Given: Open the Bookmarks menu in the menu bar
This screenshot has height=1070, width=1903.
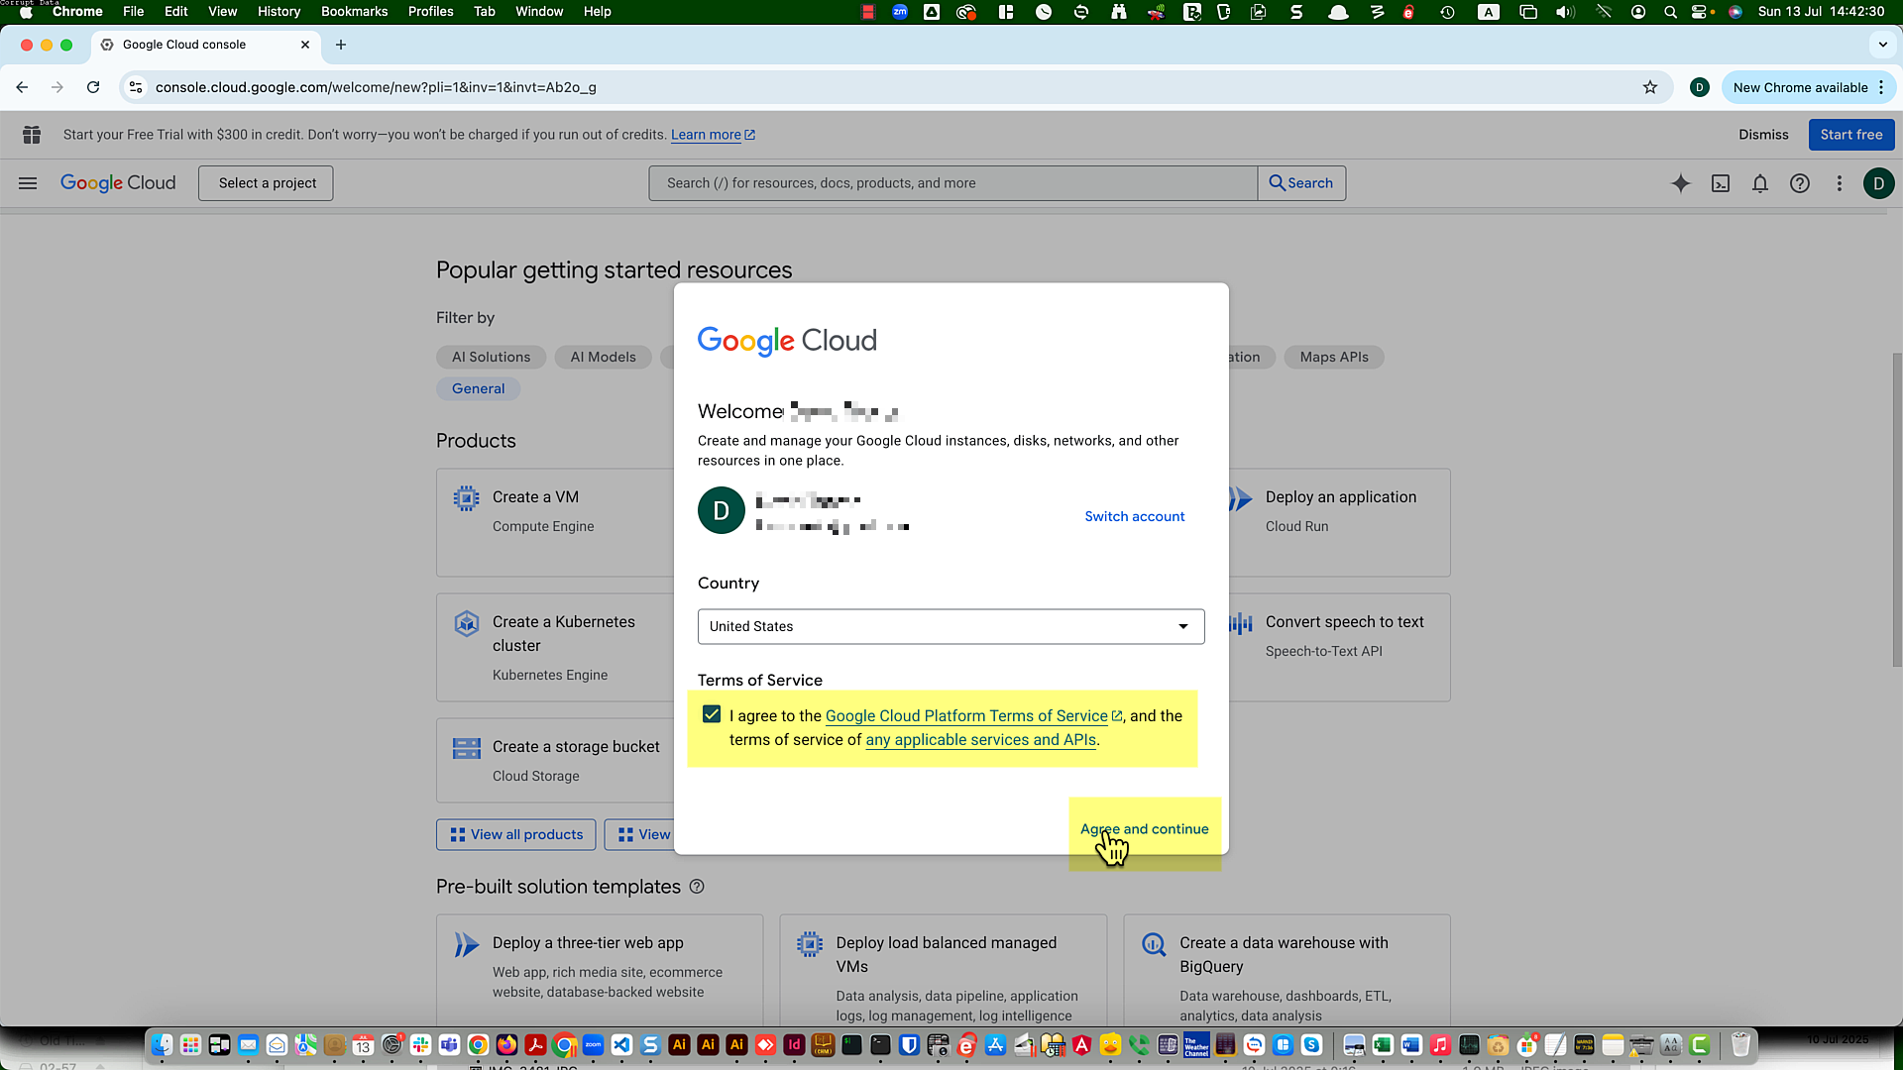Looking at the screenshot, I should [x=354, y=11].
